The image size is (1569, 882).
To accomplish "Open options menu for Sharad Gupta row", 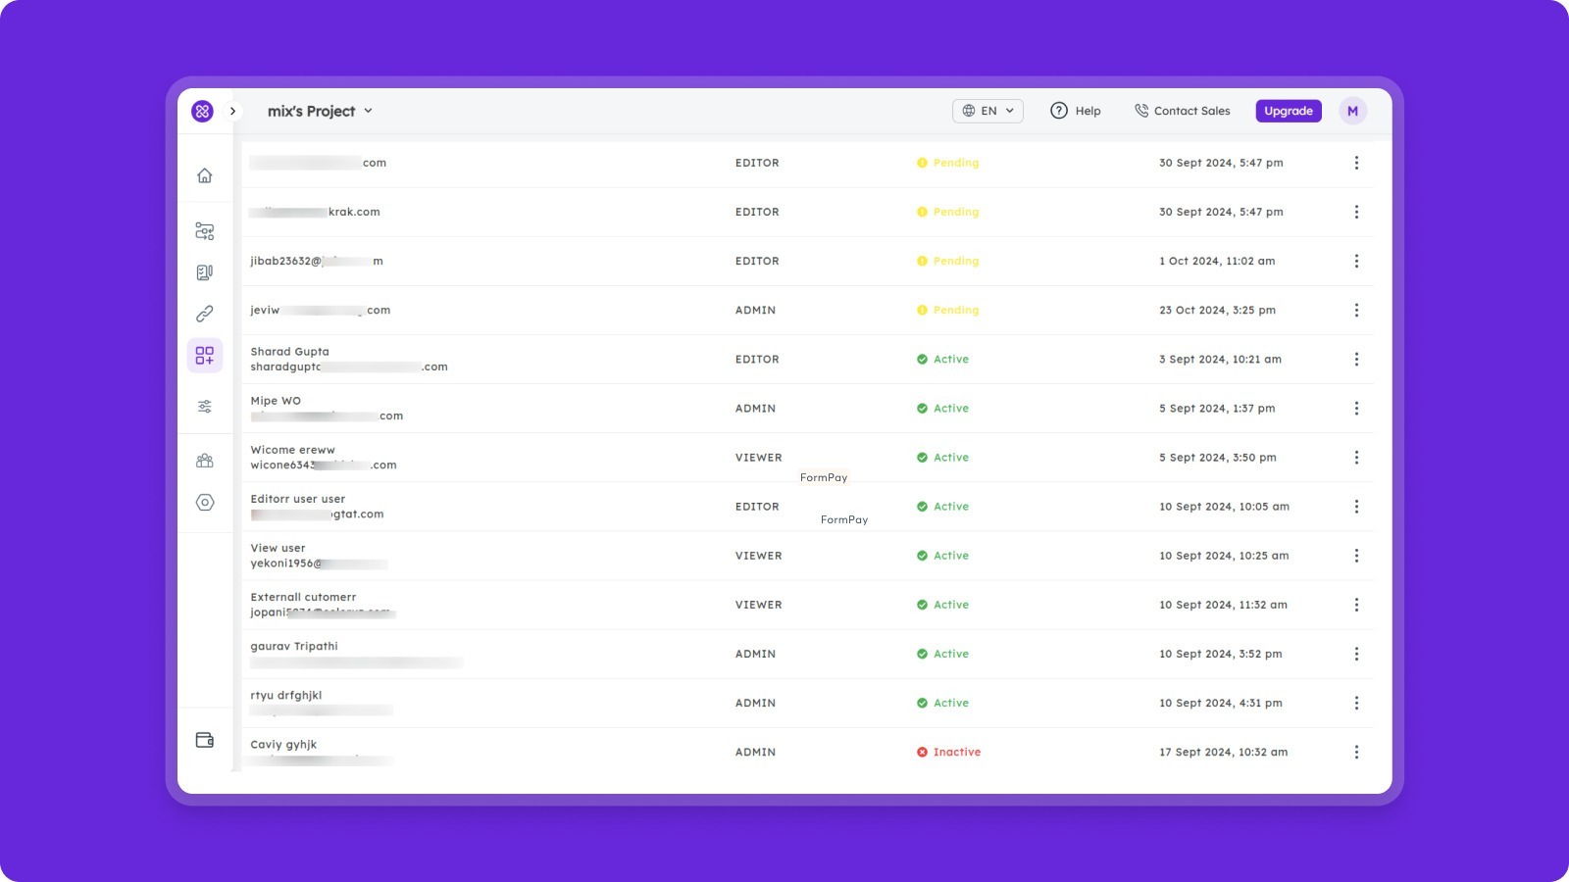I will 1356,360.
